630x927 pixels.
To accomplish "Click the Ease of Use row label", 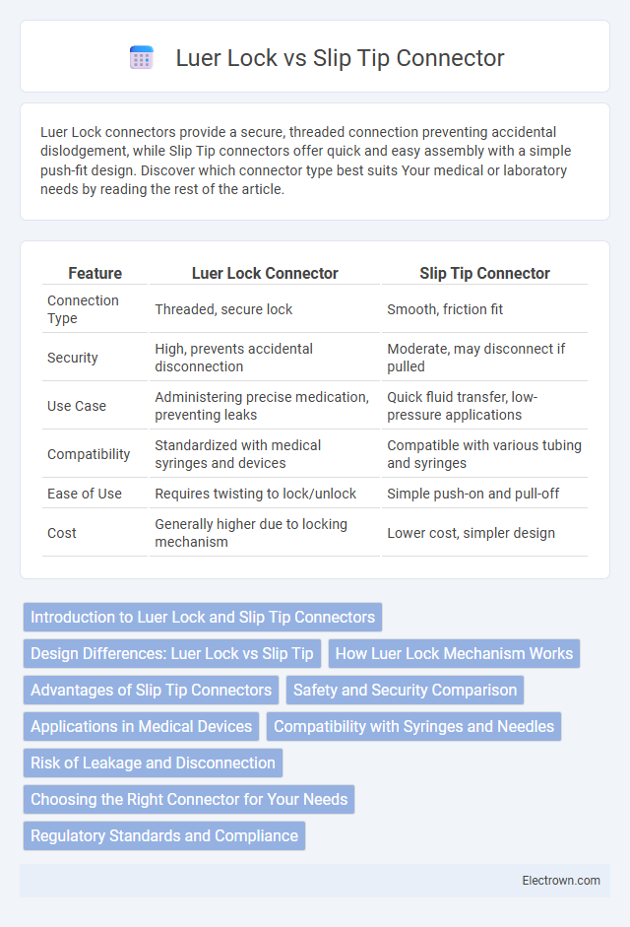I will [85, 494].
